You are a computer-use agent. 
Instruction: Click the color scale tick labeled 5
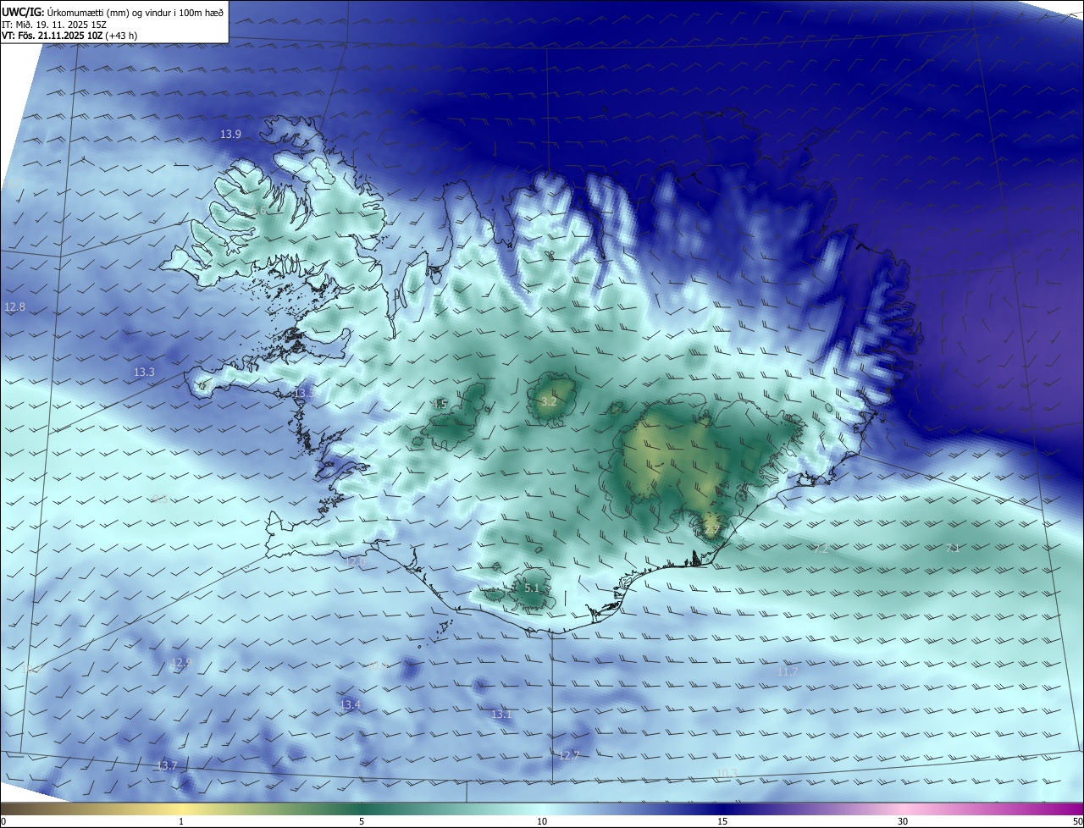[x=362, y=821]
